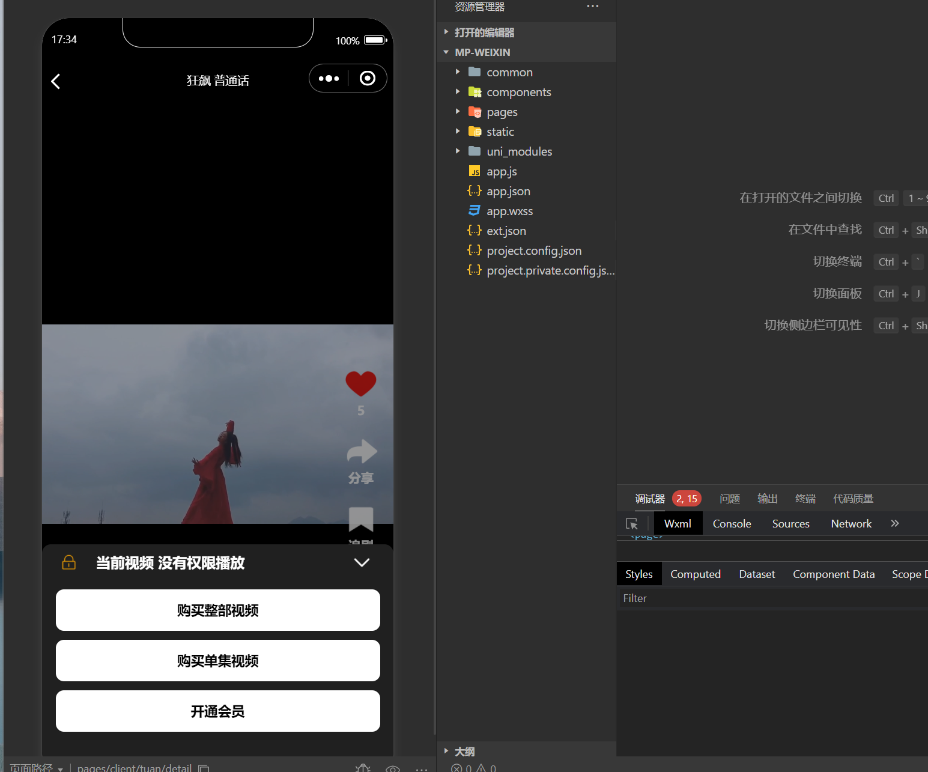Switch to the Console tab
928x772 pixels.
(732, 524)
